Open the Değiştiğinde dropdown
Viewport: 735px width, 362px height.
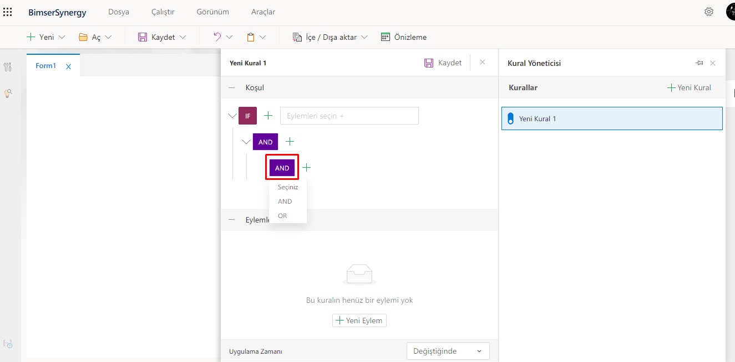click(448, 351)
